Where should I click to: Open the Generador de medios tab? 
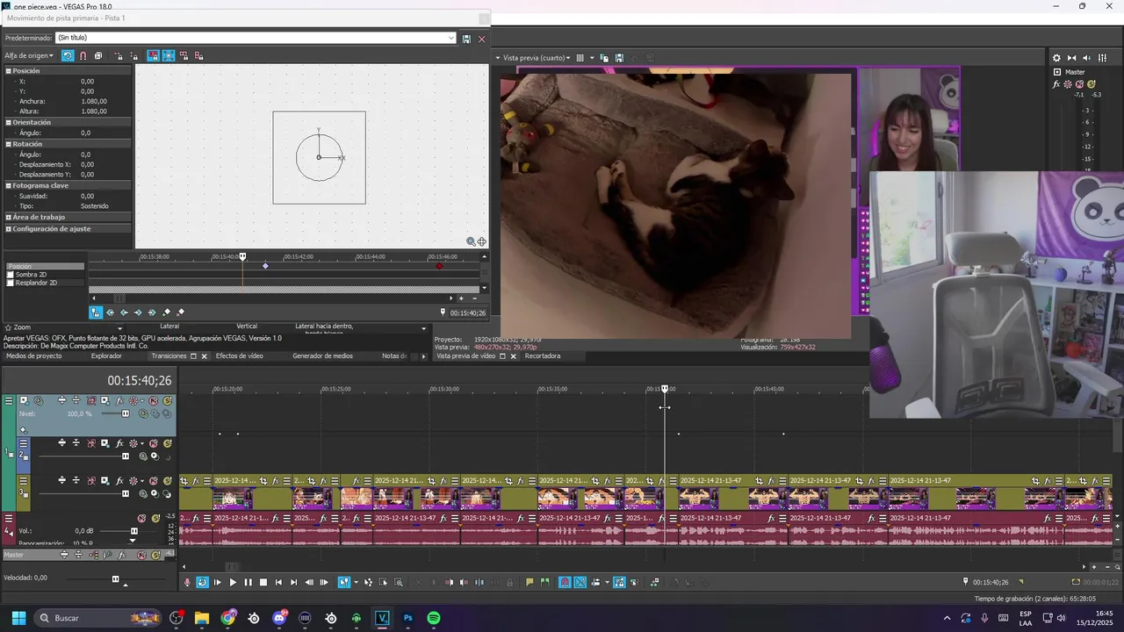tap(322, 356)
